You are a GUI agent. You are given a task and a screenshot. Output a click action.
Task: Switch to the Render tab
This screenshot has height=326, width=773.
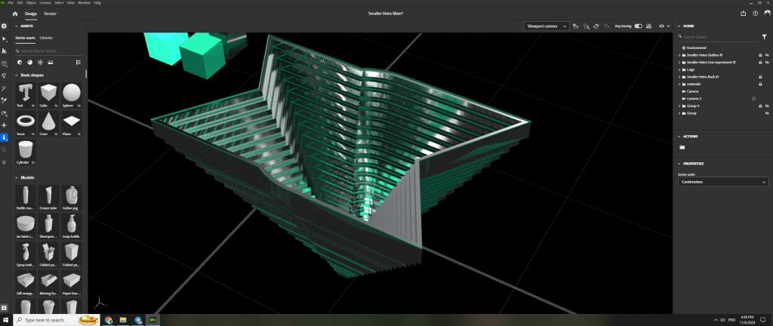[50, 14]
